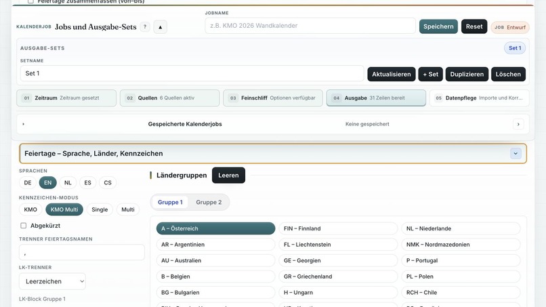Toggle country P – Portugal
546x307 pixels.
coord(461,261)
